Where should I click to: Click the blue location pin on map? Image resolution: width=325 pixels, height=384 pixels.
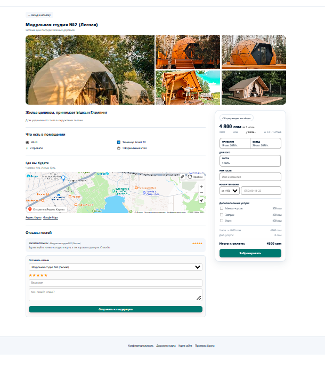[63, 178]
